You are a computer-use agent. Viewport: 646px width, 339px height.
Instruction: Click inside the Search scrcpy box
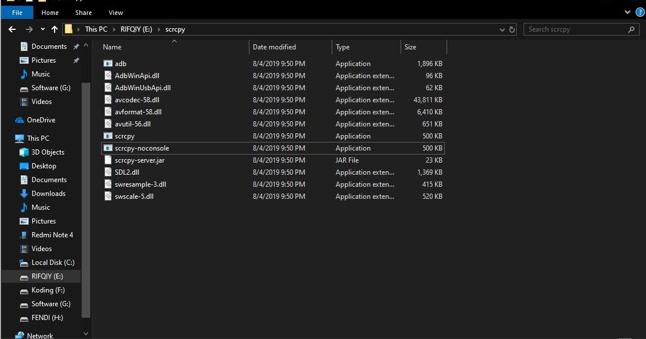(x=575, y=29)
